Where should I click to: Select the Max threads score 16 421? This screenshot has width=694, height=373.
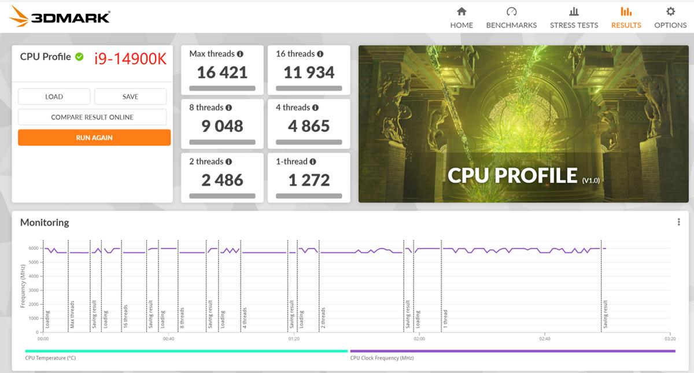pyautogui.click(x=222, y=72)
